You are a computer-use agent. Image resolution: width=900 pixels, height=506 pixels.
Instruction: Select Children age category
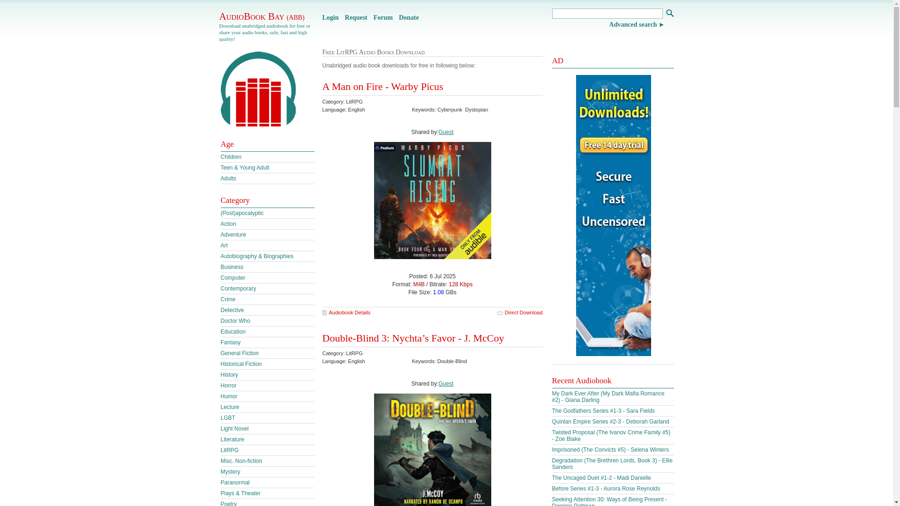coord(231,157)
